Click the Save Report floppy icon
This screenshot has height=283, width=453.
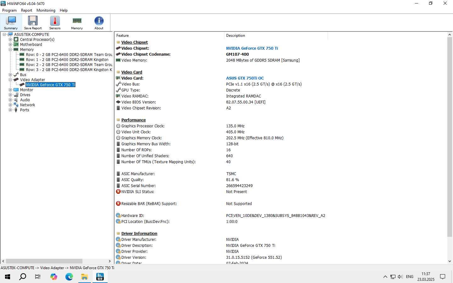click(x=33, y=23)
